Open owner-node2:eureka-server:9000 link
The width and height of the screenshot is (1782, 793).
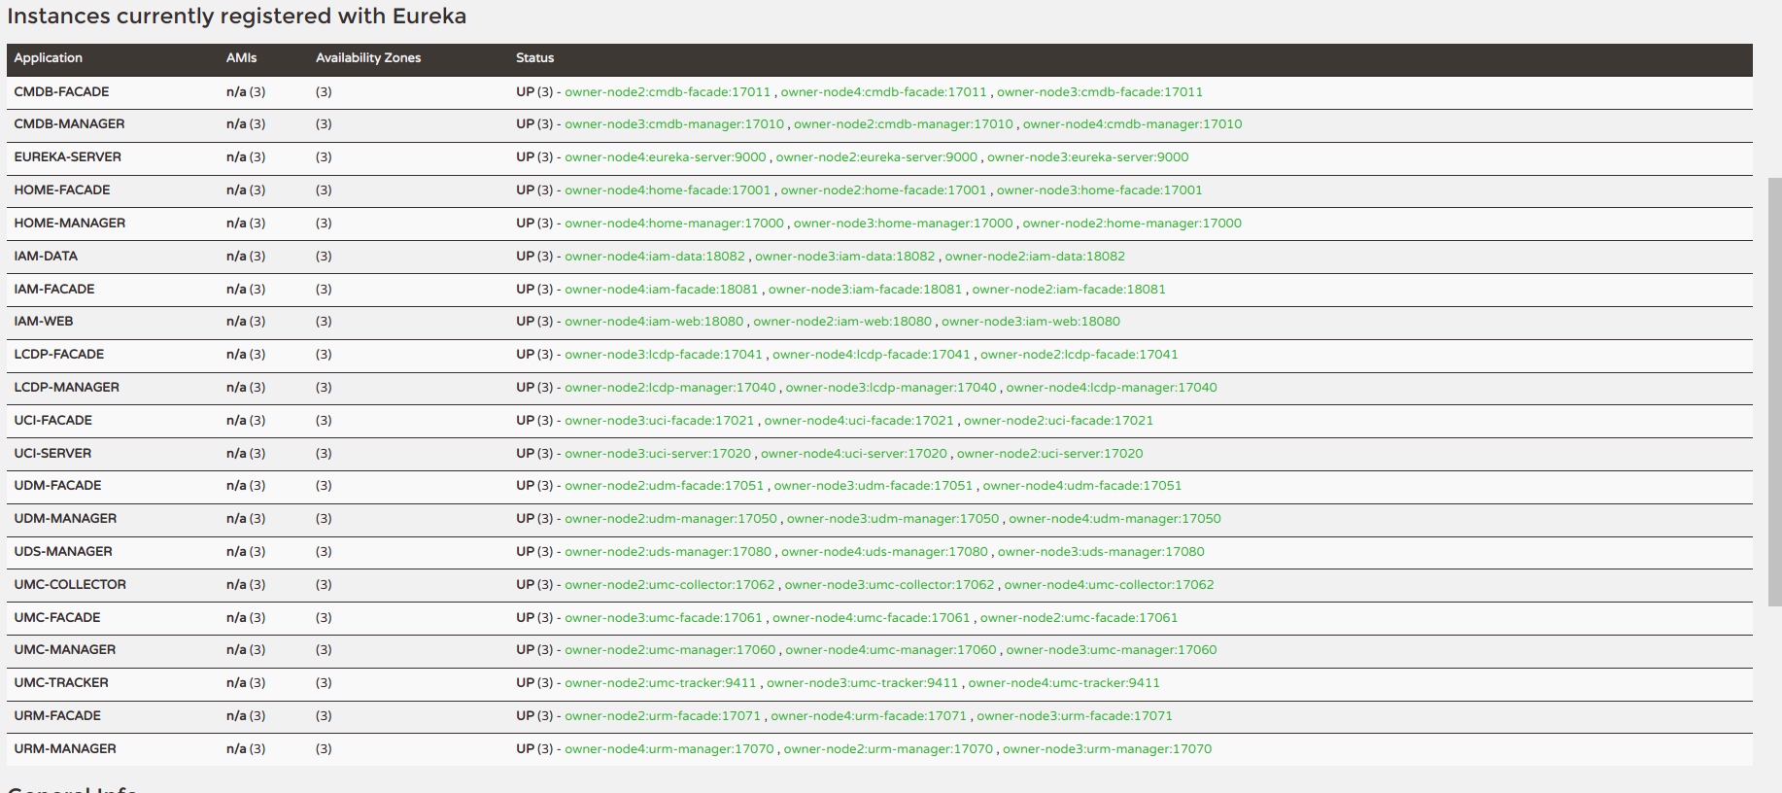click(876, 157)
